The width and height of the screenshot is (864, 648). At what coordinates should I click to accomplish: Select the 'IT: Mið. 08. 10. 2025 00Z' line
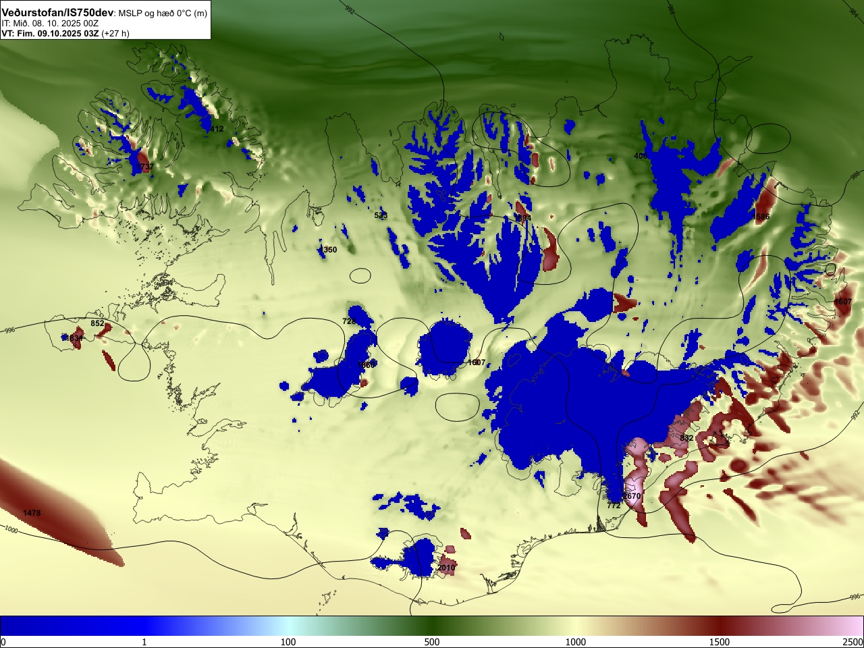pos(50,23)
